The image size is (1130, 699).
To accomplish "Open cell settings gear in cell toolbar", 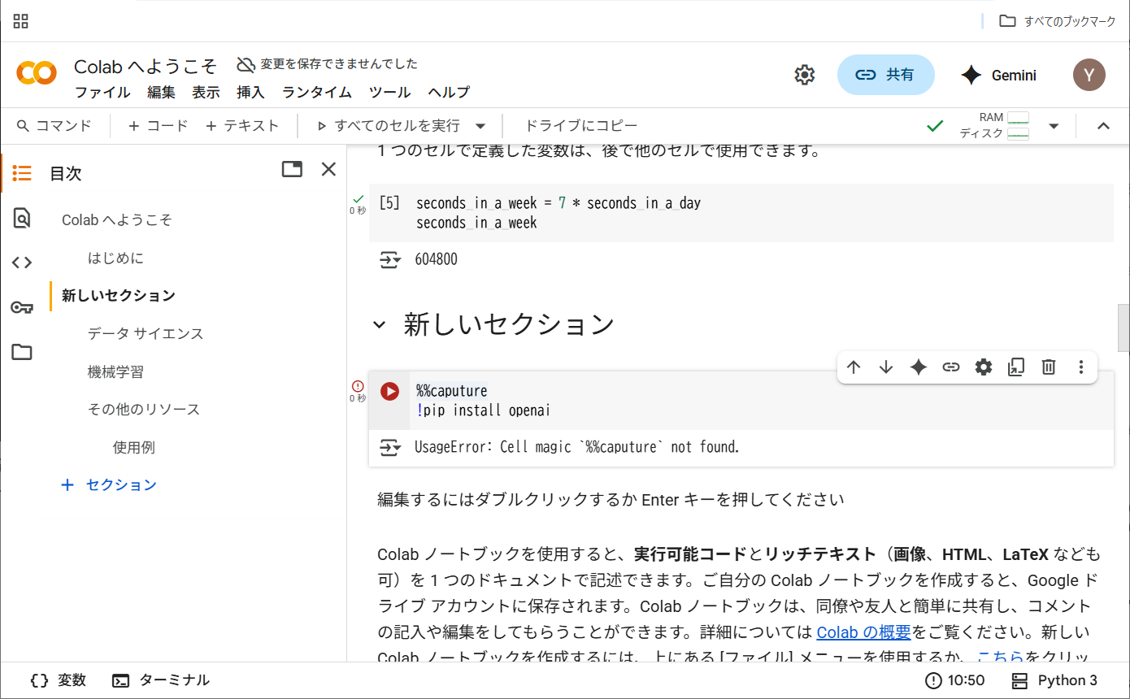I will pos(984,367).
